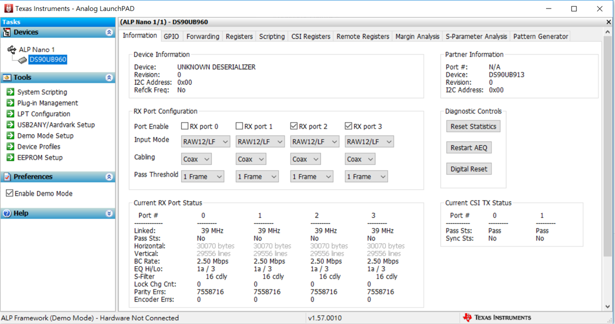Click the Help question mark icon
The image size is (615, 324).
7,213
